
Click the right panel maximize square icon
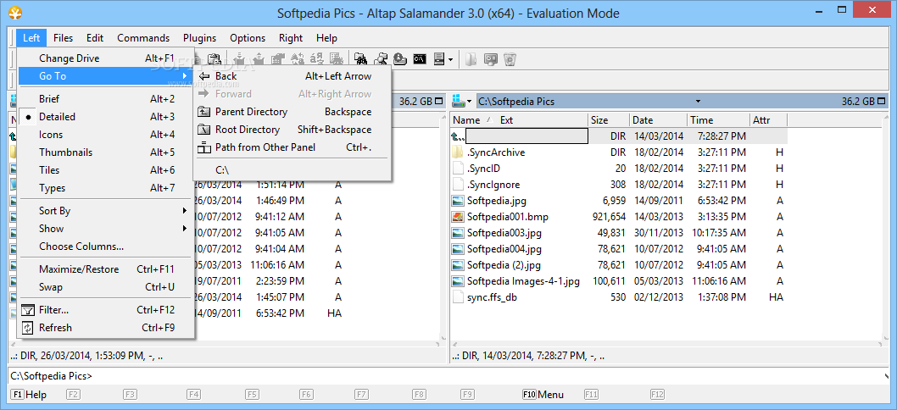click(x=881, y=101)
